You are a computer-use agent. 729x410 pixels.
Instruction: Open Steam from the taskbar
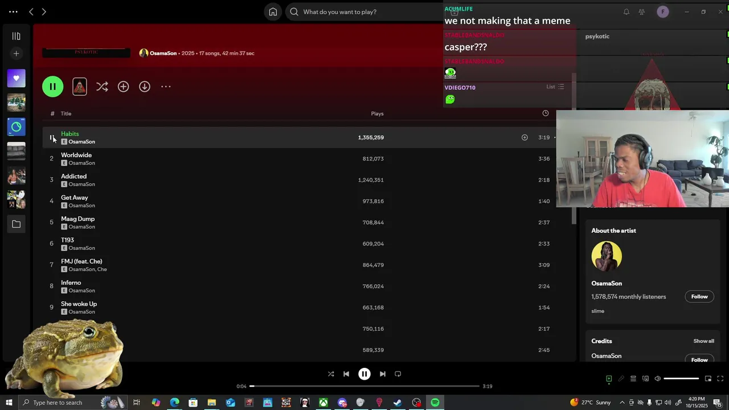pyautogui.click(x=398, y=403)
